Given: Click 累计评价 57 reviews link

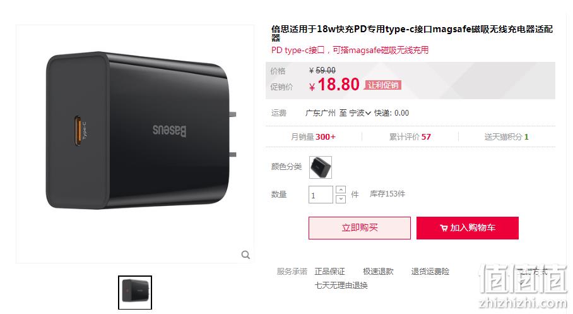Looking at the screenshot, I should click(x=410, y=137).
